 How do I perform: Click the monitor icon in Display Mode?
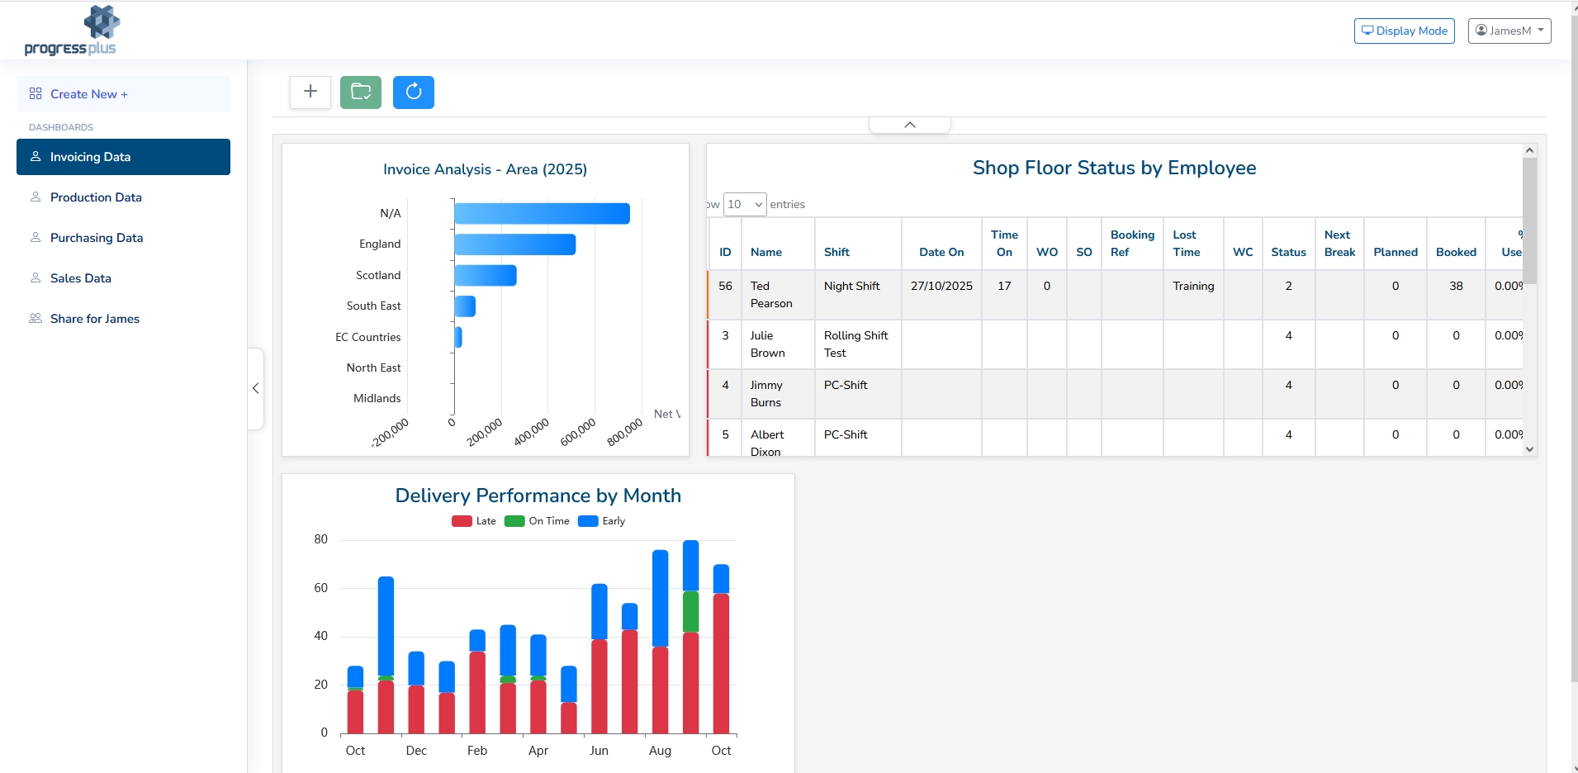(1367, 31)
